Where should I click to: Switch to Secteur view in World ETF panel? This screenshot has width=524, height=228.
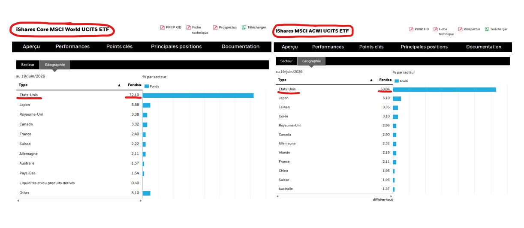(28, 65)
